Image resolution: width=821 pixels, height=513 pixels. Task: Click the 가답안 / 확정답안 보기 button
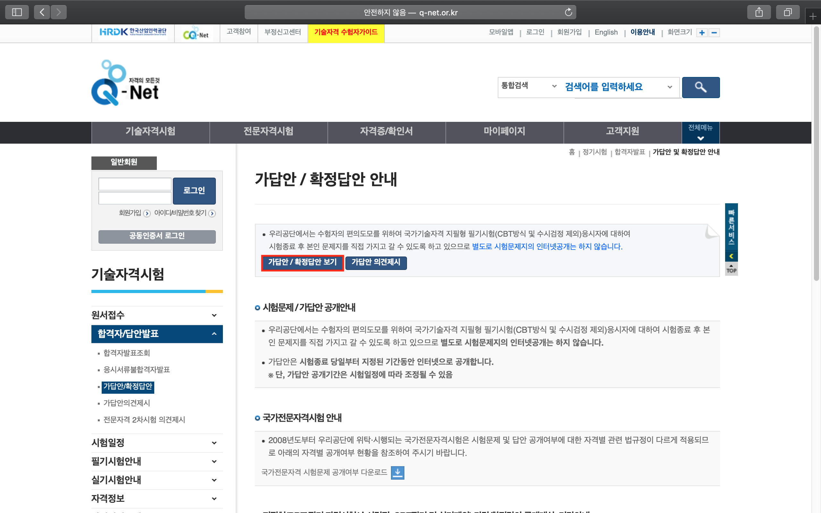(x=302, y=262)
